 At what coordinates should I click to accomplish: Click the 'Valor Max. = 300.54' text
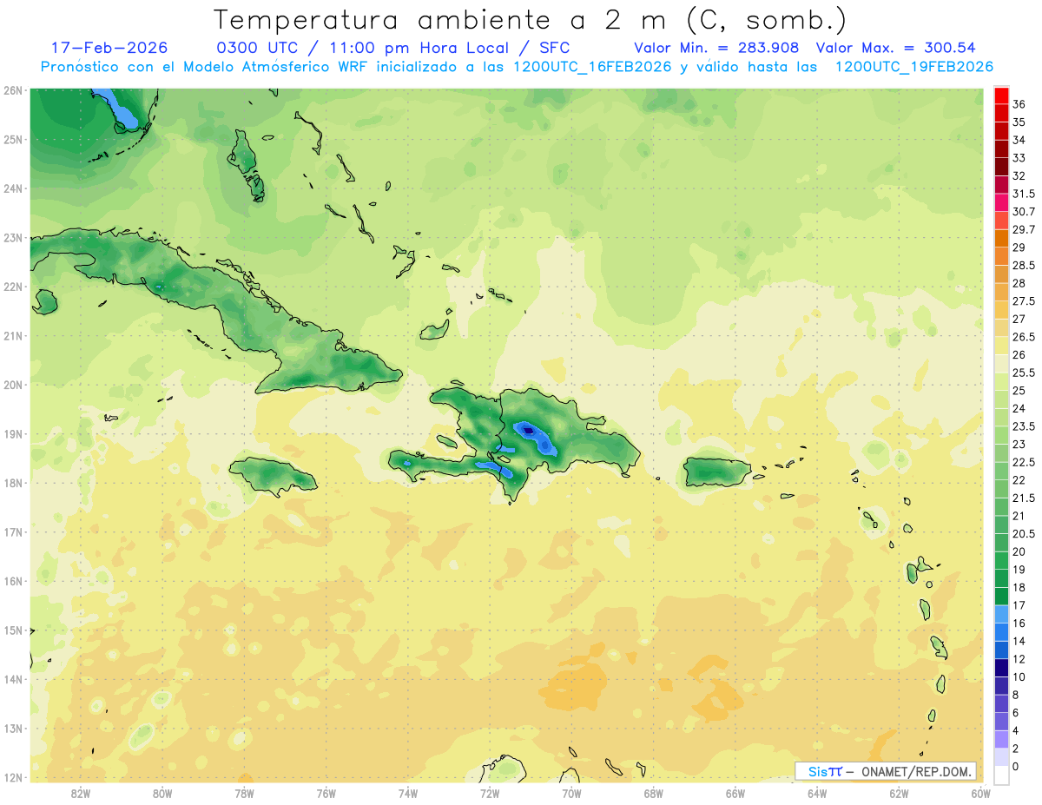[897, 48]
